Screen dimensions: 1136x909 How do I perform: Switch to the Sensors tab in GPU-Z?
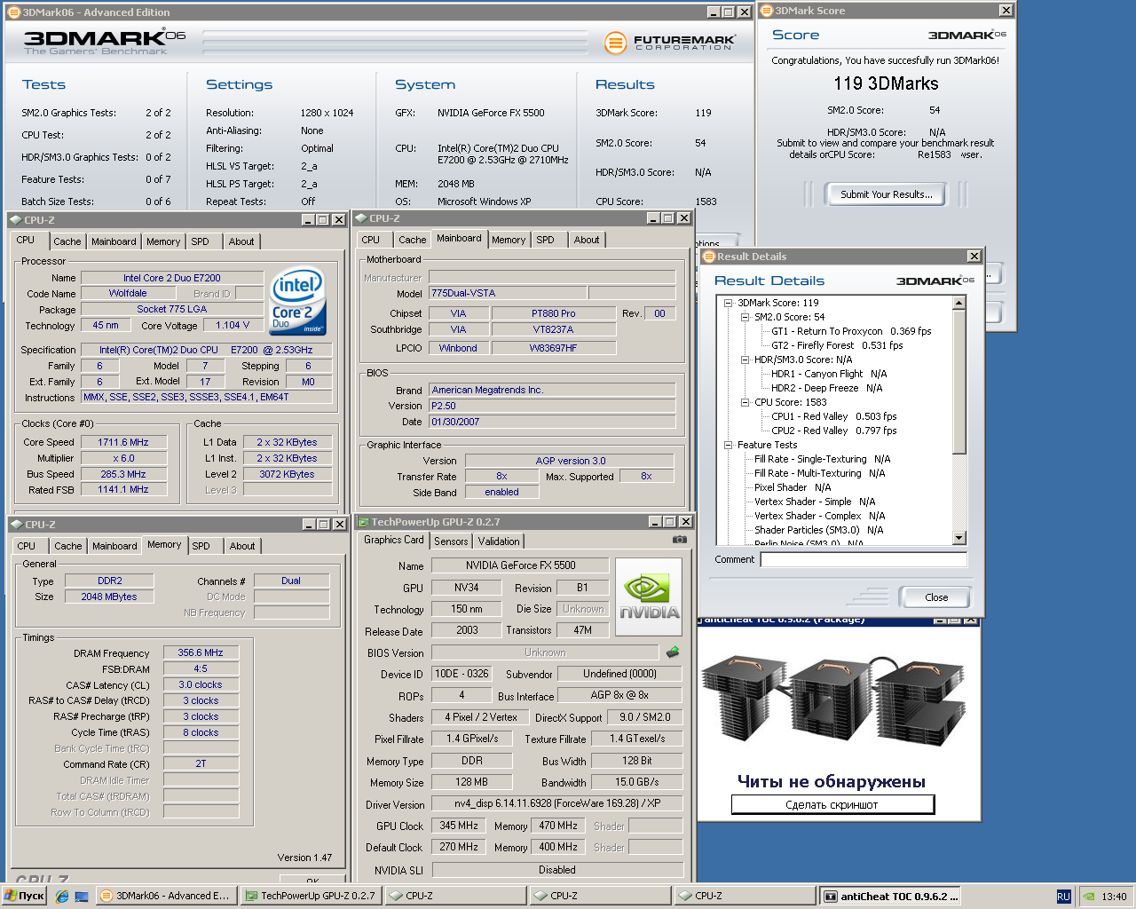(x=451, y=541)
